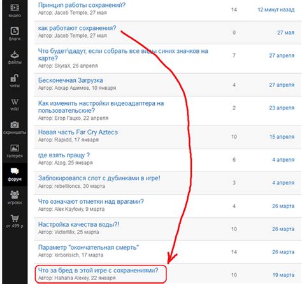
Task: Open topic 'где взять пращу ?'
Action: (64, 155)
